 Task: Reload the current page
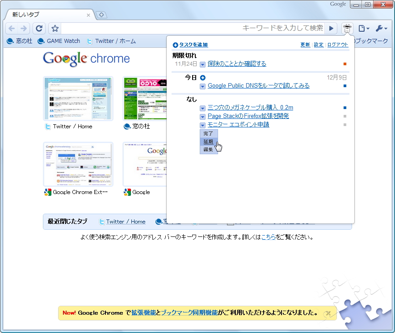(x=39, y=28)
